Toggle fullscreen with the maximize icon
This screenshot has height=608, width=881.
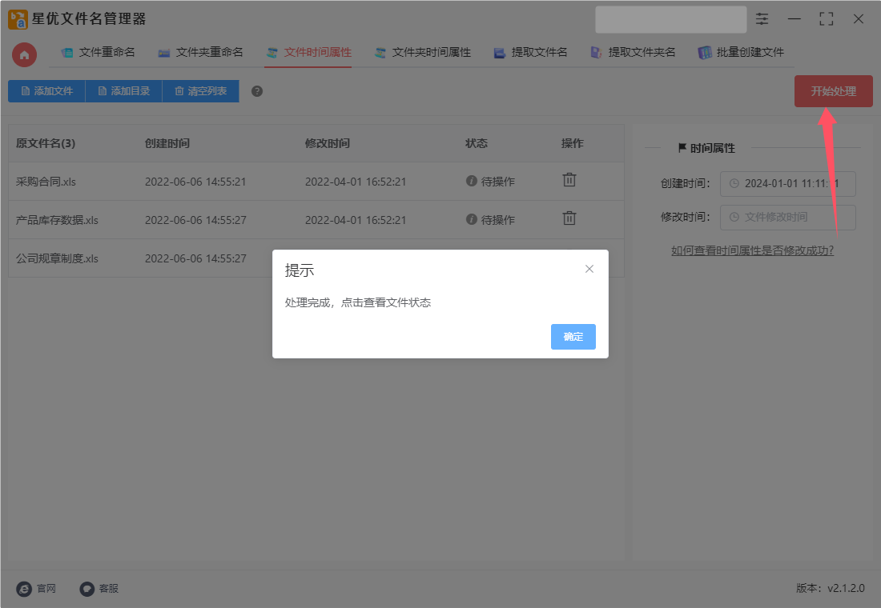coord(826,19)
